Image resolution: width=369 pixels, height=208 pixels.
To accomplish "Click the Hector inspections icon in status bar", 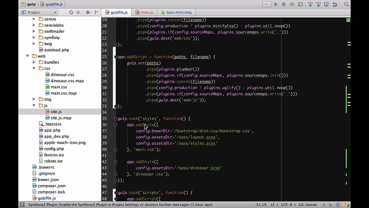I will point(338,205).
